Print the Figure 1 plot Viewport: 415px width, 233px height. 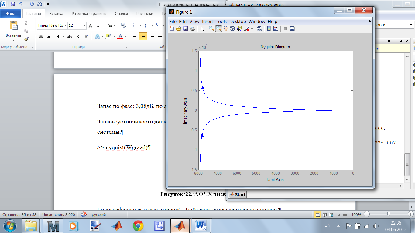(192, 29)
